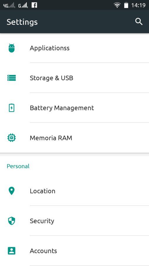
Task: Tap the Settings title text
Action: [x=22, y=22]
